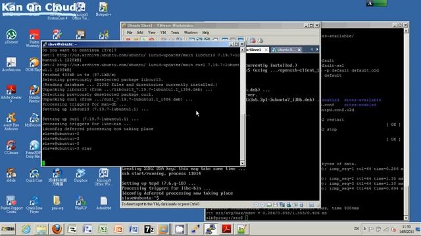Minimize the VMware Workstation window
Image resolution: width=421 pixels, height=236 pixels.
tap(306, 26)
